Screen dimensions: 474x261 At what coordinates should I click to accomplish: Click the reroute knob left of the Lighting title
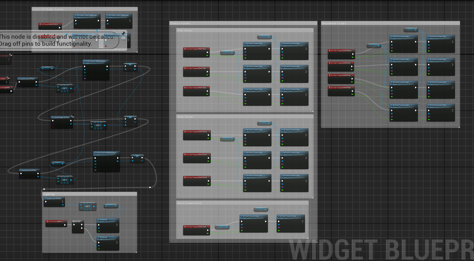(44, 189)
